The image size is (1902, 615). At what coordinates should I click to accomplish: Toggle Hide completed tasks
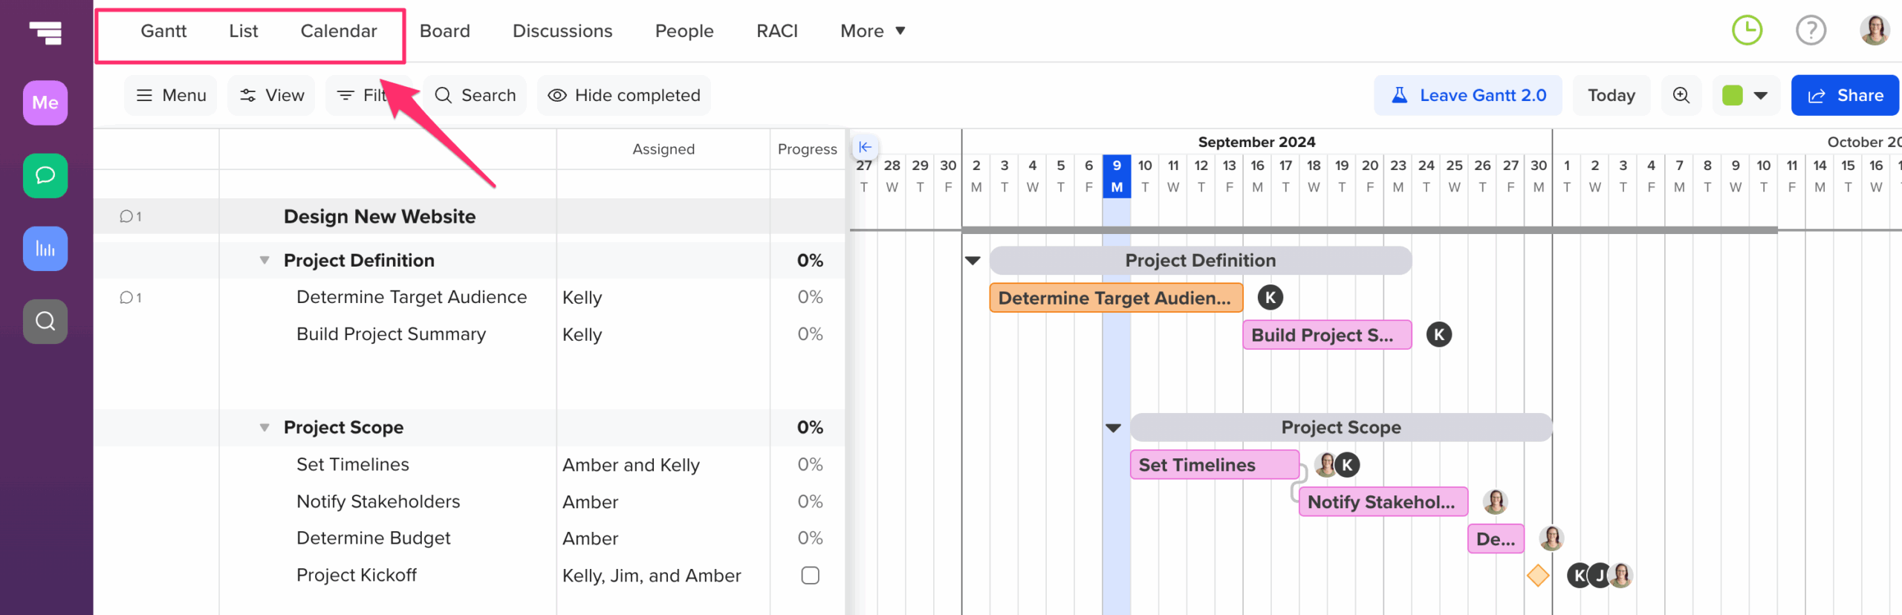tap(623, 95)
